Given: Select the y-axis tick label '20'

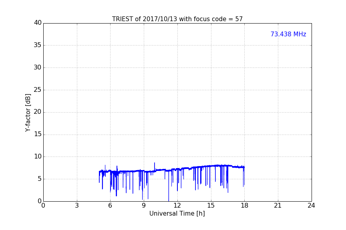Looking at the screenshot, I should pyautogui.click(x=38, y=112).
